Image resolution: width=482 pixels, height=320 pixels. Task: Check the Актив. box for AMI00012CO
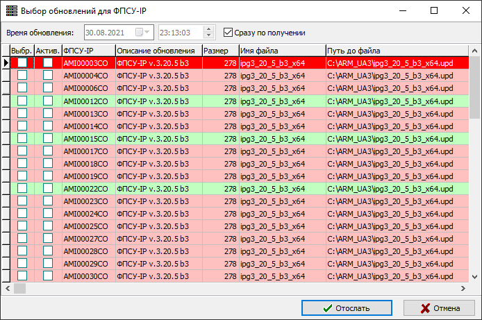[48, 101]
